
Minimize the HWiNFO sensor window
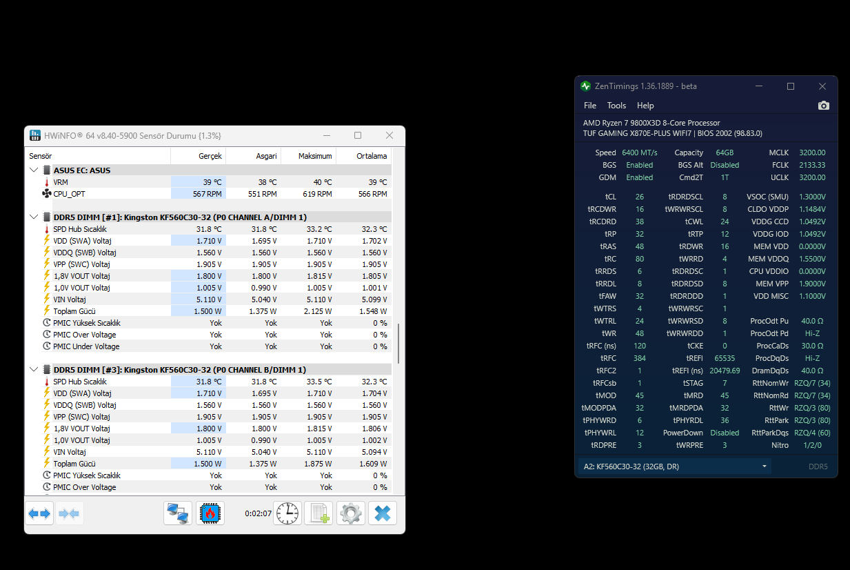click(326, 135)
